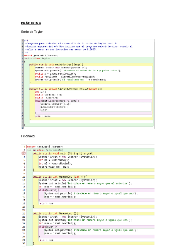Click the 'int n2 = NumeroDos(n1);' line
Screen dimensions: 176x249
point(53,163)
